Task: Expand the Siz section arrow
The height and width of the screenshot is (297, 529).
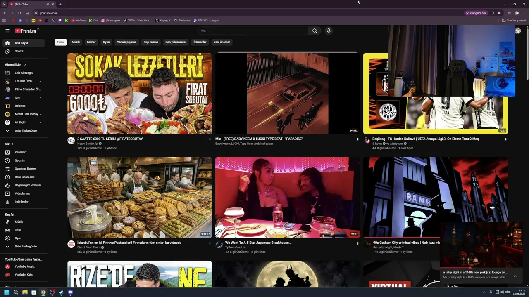Action: coord(13,144)
